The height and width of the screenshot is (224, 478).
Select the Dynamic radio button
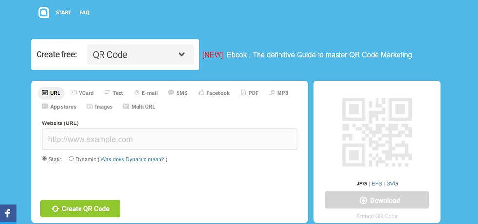click(x=71, y=159)
